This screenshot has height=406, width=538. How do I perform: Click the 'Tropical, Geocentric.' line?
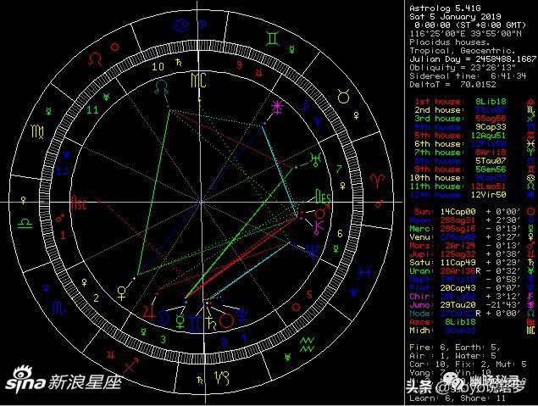click(463, 51)
